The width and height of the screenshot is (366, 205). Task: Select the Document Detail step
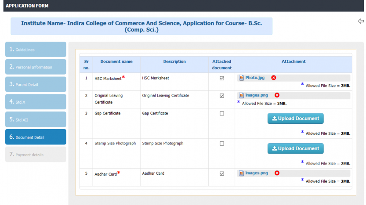(36, 137)
